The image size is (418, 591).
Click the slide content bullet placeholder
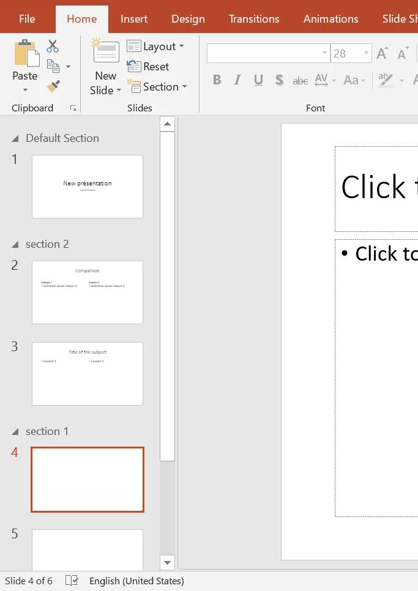(x=376, y=377)
